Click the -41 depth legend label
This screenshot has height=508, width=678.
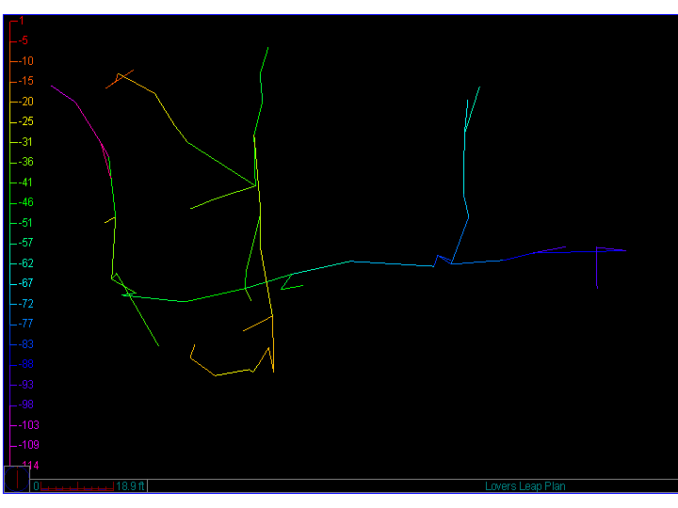25,183
